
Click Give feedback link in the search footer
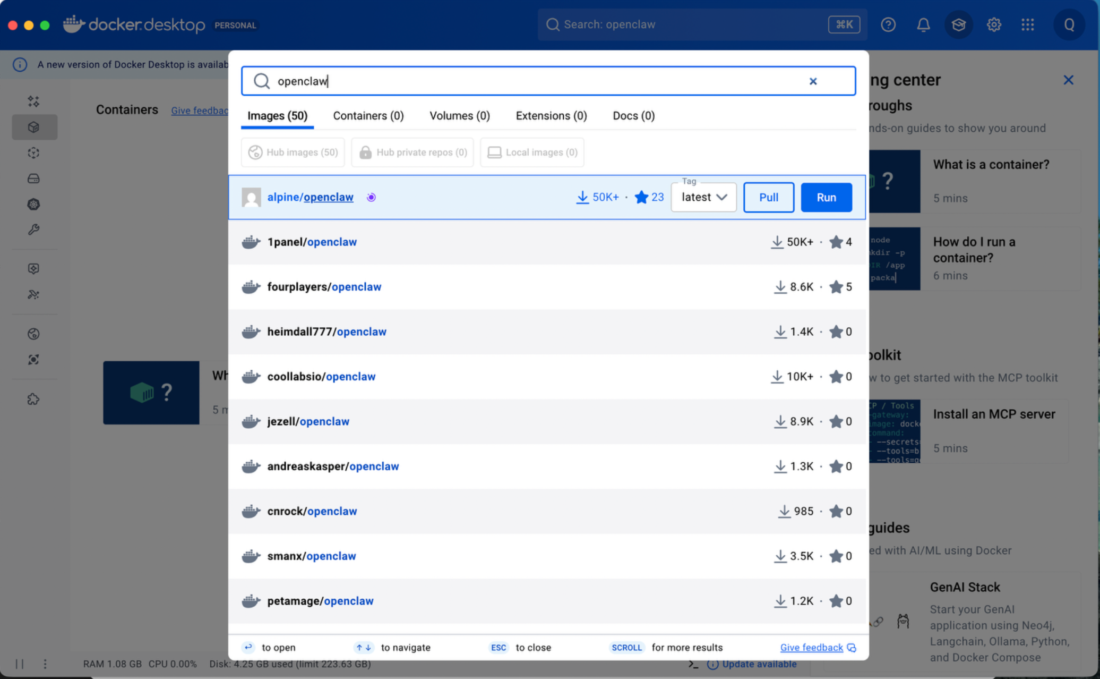click(x=811, y=647)
